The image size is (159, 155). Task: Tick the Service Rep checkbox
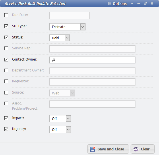coord(6,48)
